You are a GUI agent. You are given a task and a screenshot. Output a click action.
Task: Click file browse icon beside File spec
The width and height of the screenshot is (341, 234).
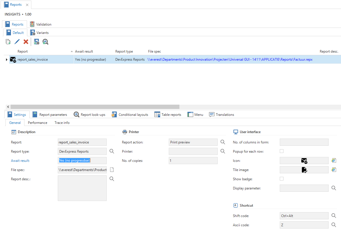click(x=112, y=170)
